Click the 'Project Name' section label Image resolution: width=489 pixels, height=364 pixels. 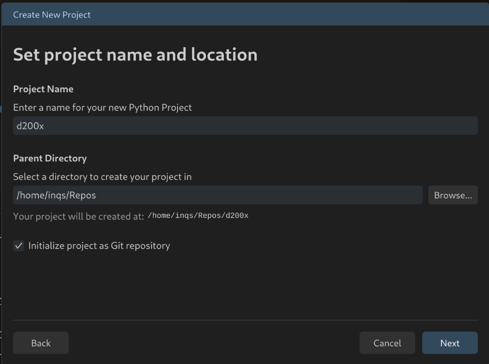click(43, 89)
